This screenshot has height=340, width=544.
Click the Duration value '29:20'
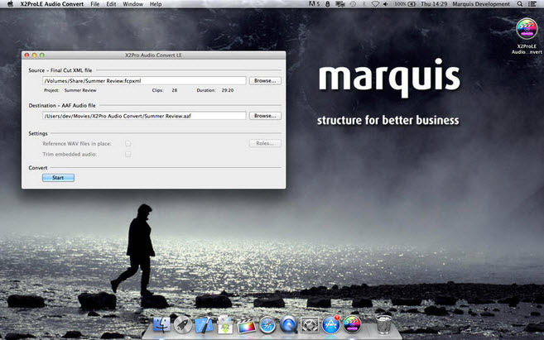click(x=228, y=90)
